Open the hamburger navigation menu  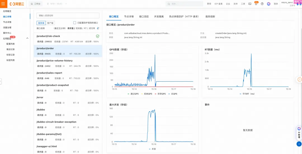tap(3, 4)
